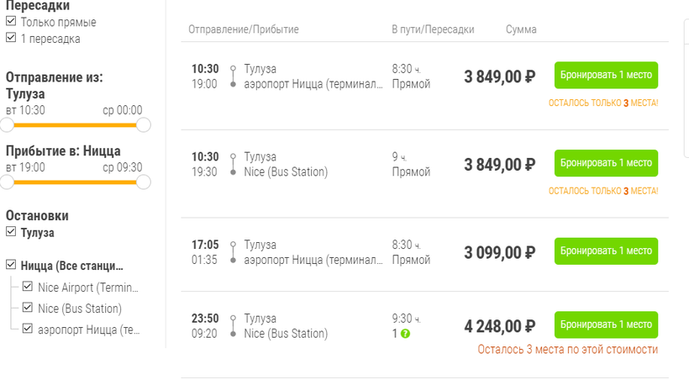Click "В пути/Пересадки" column header
This screenshot has height=385, width=689.
point(433,29)
